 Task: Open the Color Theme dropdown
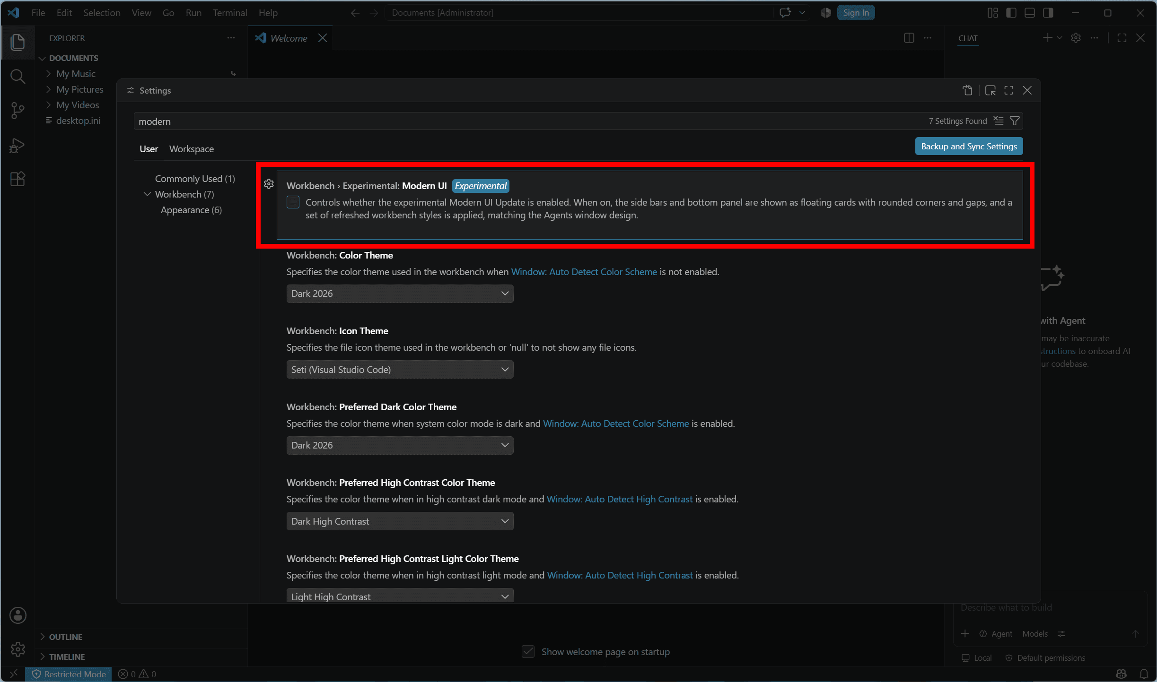coord(400,294)
